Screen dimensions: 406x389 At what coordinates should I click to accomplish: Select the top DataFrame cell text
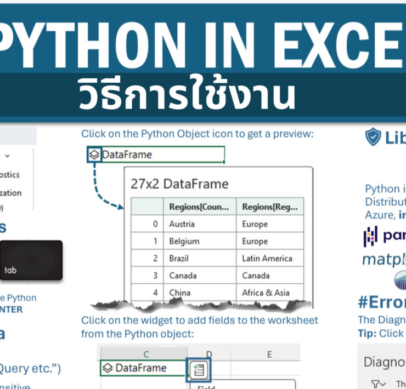coord(127,155)
